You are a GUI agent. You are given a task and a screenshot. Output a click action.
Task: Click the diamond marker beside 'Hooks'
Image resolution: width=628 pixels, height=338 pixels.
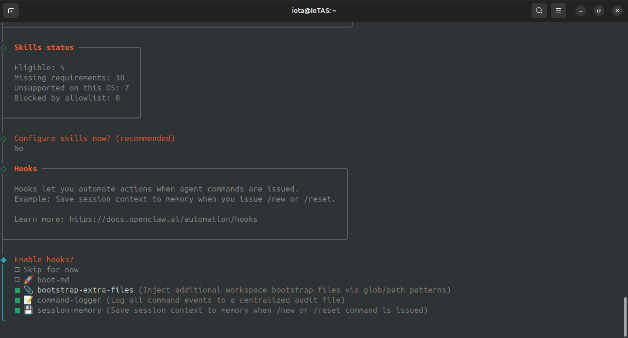pos(4,169)
